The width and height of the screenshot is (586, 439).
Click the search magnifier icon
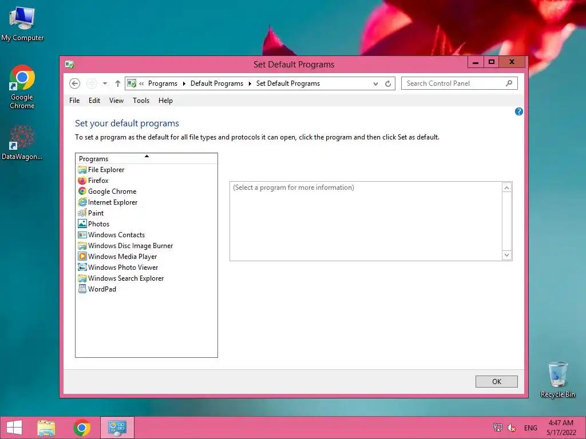(x=509, y=83)
